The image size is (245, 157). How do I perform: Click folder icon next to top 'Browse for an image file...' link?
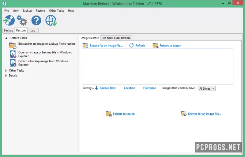click(85, 45)
